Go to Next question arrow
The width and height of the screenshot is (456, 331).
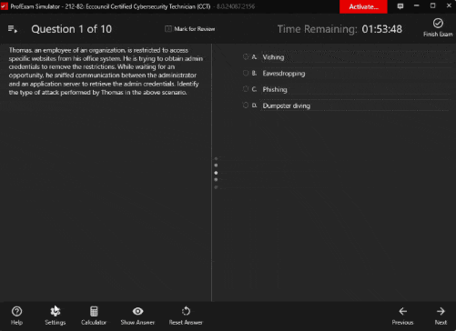[x=441, y=311]
